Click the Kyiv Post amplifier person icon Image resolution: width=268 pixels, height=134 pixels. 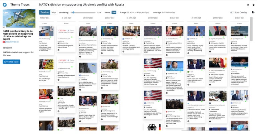[x=80, y=113]
